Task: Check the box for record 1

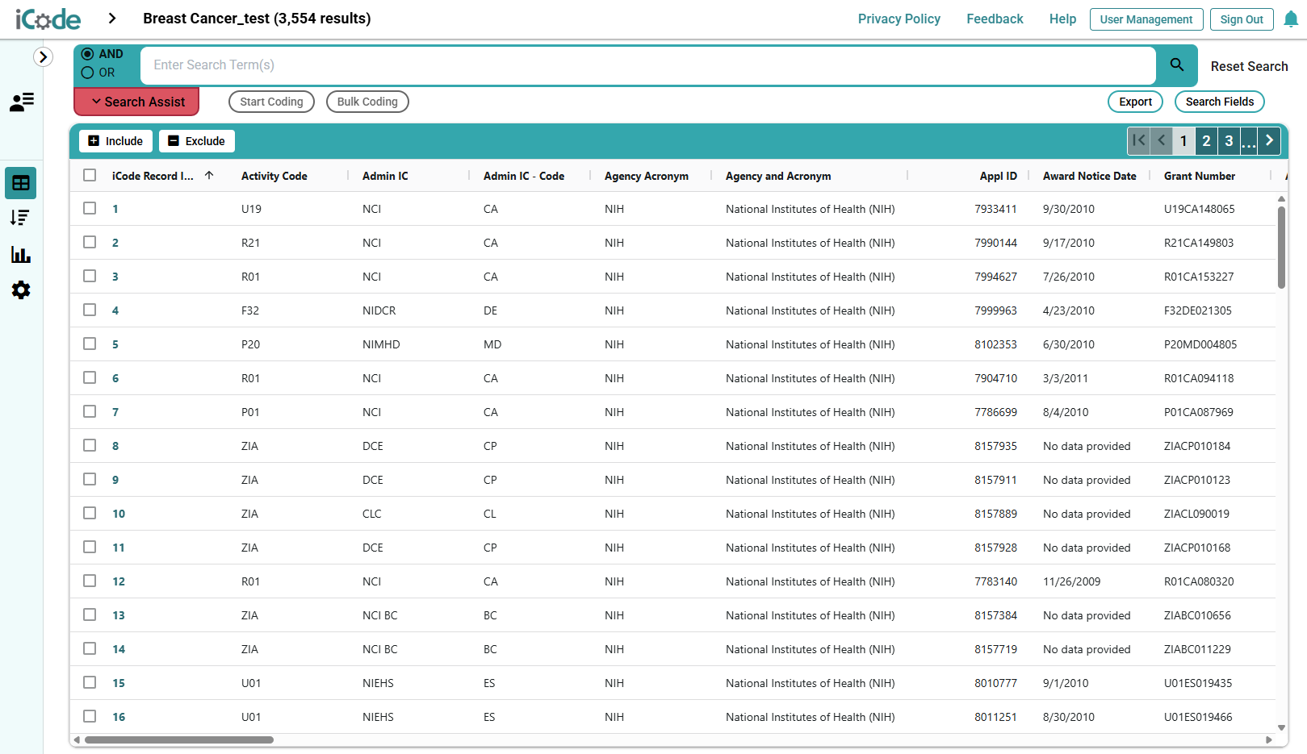Action: [90, 208]
